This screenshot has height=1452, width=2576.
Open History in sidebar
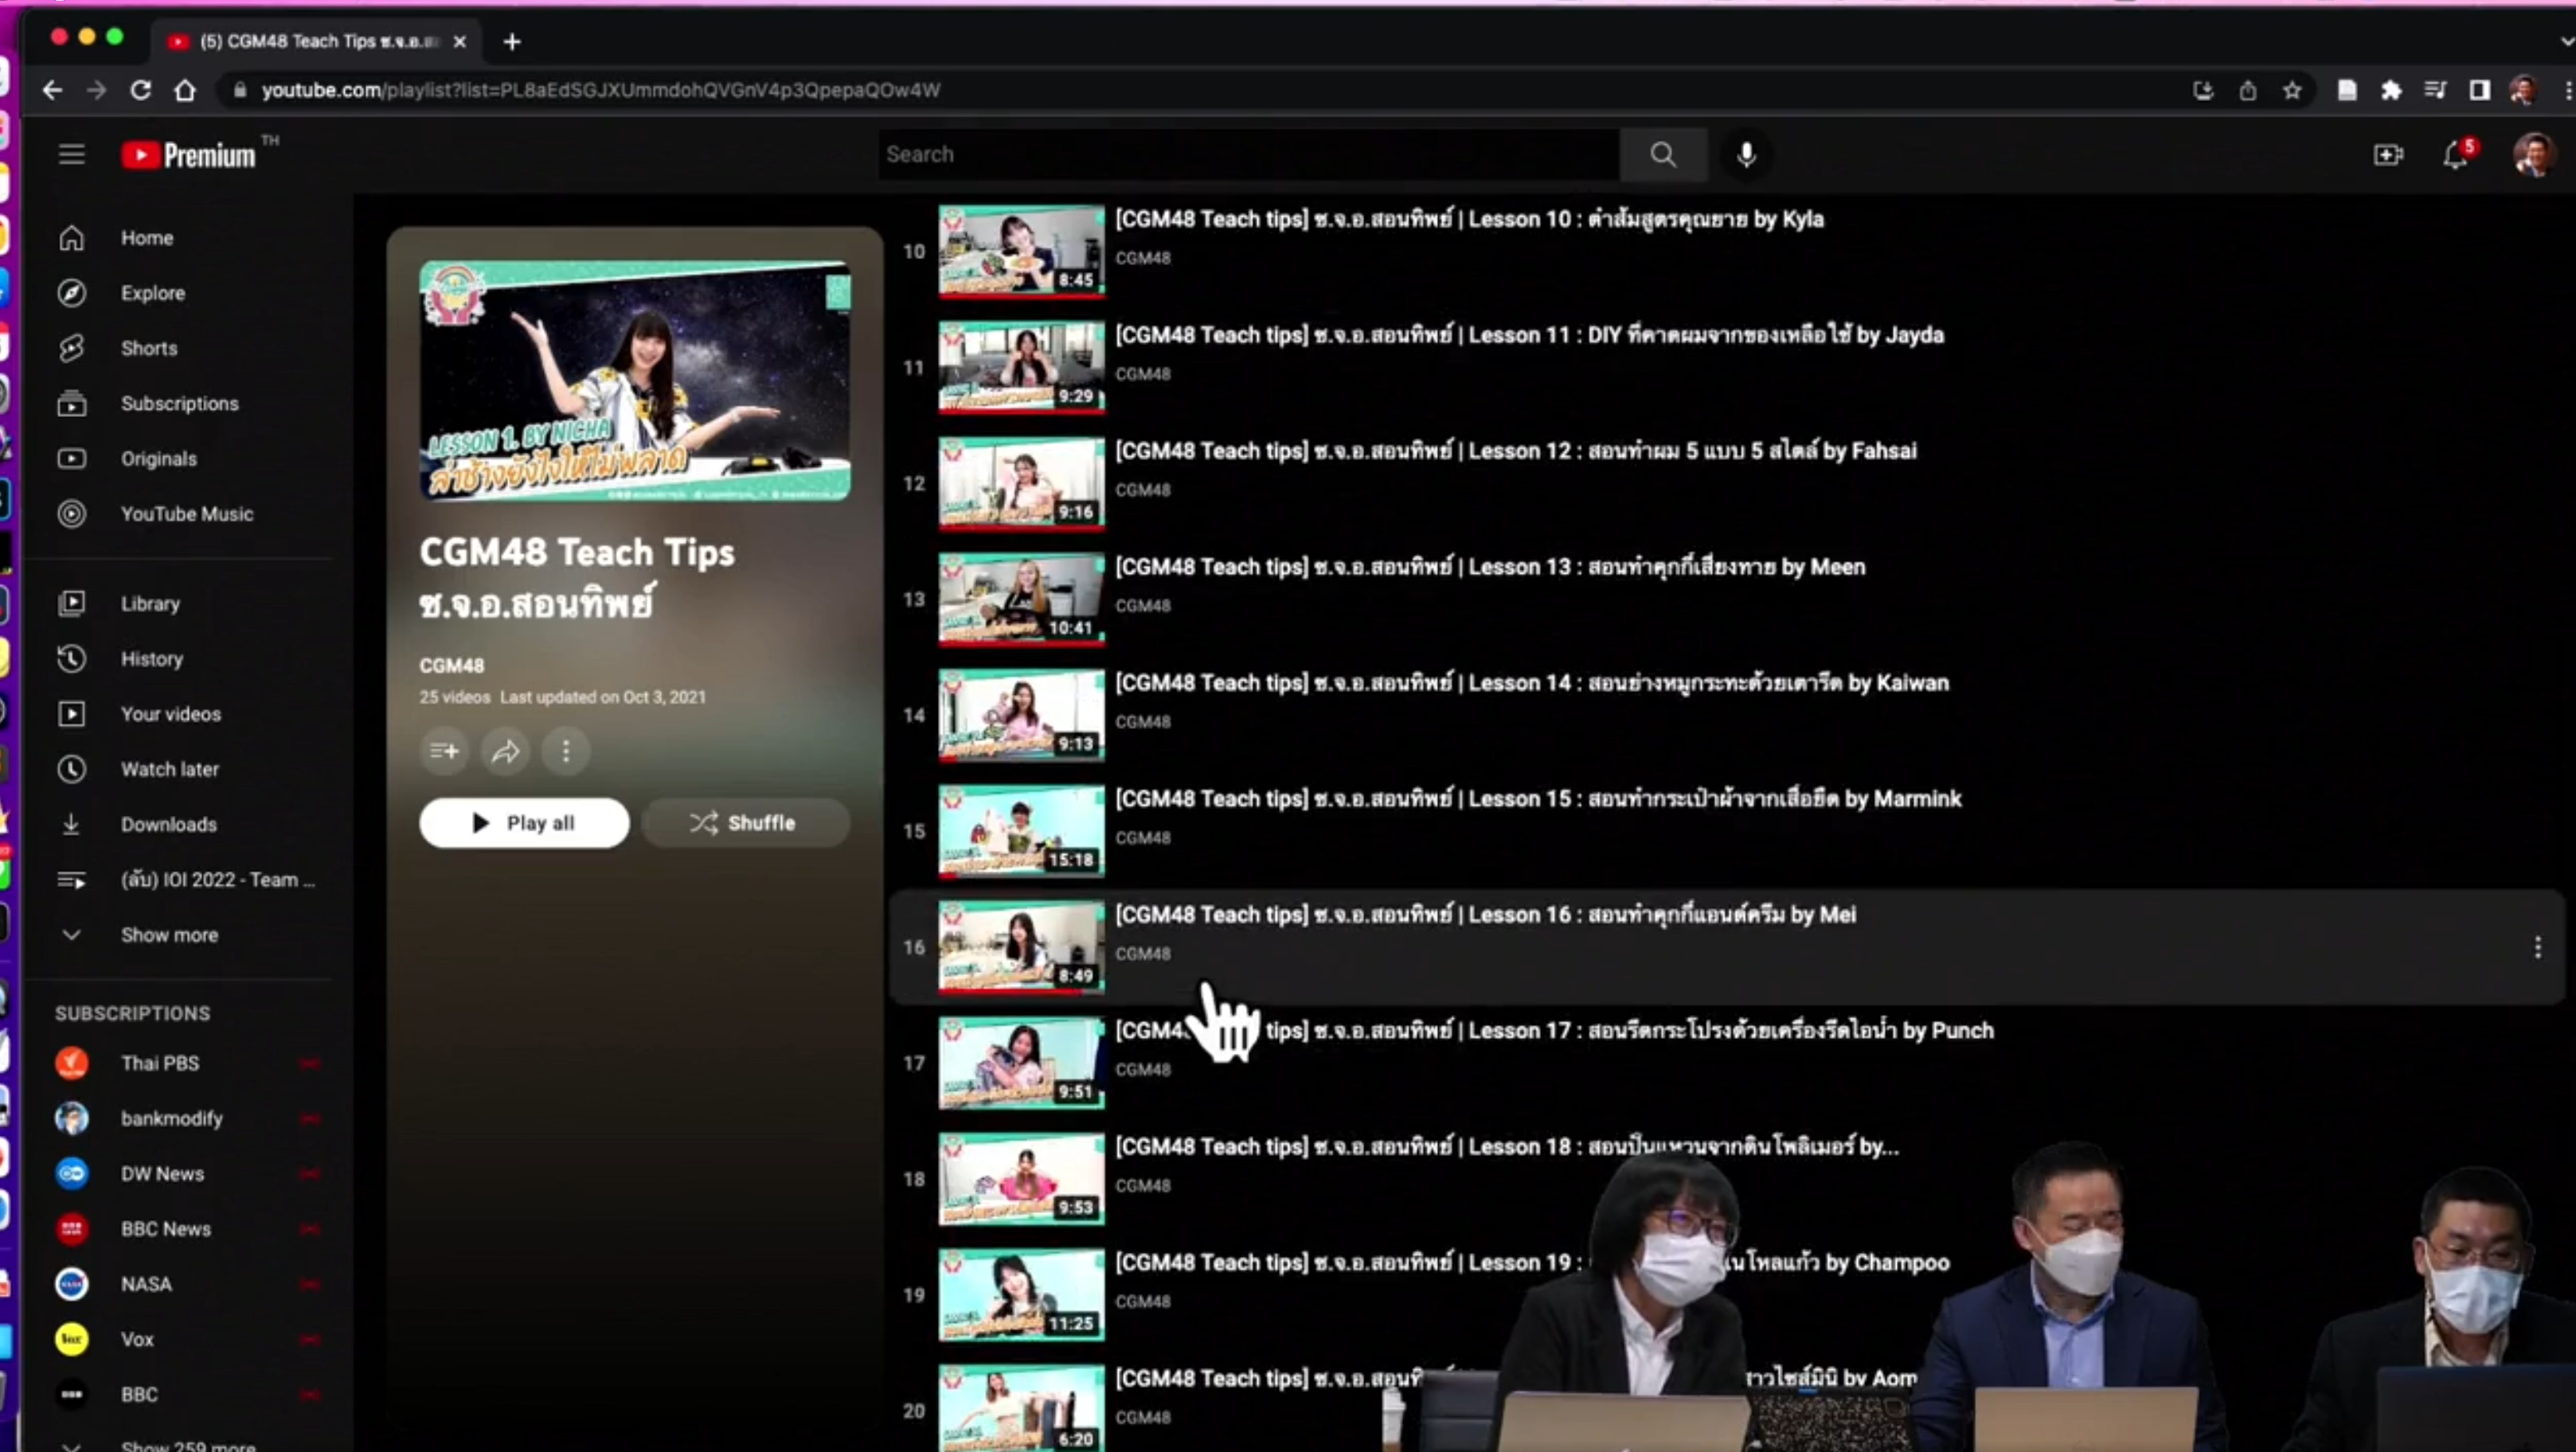pyautogui.click(x=180, y=659)
